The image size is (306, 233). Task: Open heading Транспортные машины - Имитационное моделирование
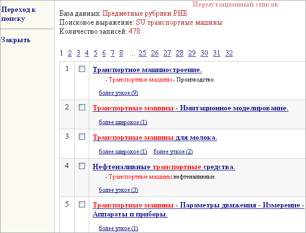click(x=191, y=108)
